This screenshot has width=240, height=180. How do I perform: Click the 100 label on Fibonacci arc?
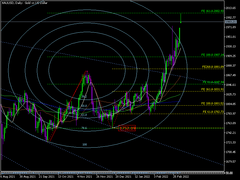85,145
